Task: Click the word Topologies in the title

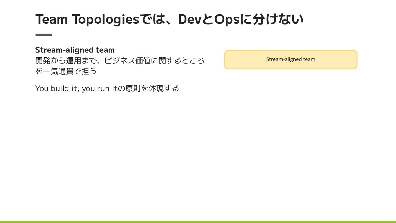Action: (106, 19)
